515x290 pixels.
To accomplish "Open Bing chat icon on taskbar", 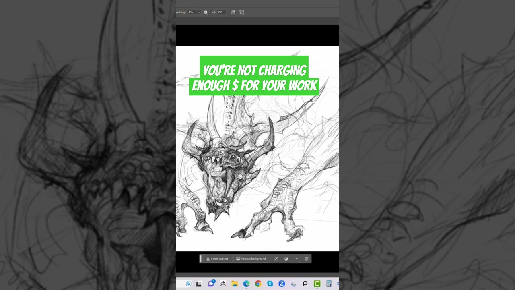I will (188, 284).
